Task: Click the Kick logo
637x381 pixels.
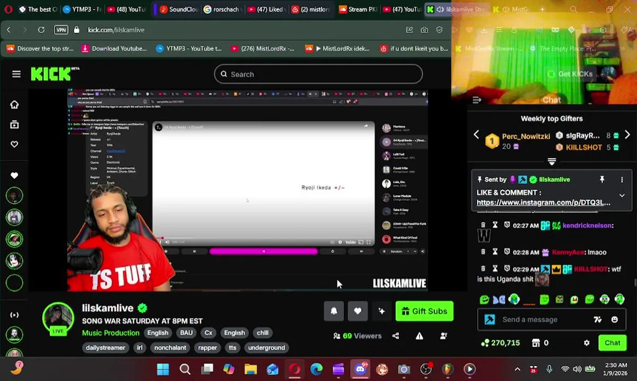Action: click(x=54, y=74)
